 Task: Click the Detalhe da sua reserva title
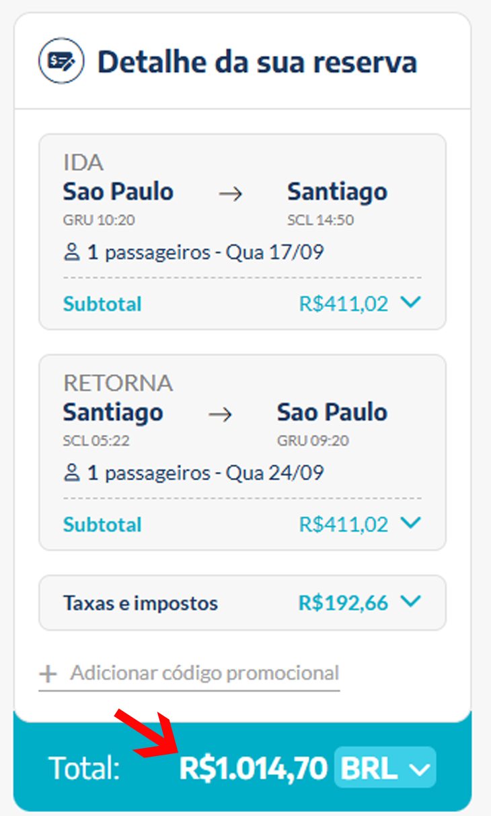[257, 63]
